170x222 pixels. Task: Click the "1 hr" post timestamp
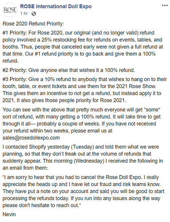[24, 13]
